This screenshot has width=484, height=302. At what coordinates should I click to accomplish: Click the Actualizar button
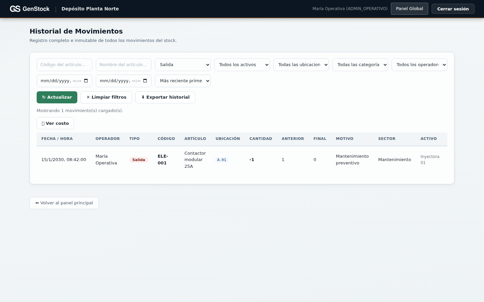coord(57,97)
